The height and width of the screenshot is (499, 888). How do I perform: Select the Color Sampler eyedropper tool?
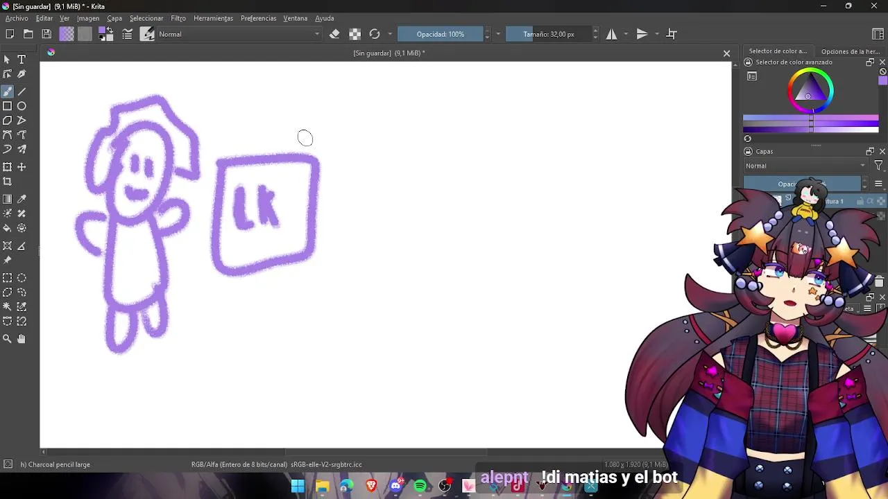tap(22, 199)
